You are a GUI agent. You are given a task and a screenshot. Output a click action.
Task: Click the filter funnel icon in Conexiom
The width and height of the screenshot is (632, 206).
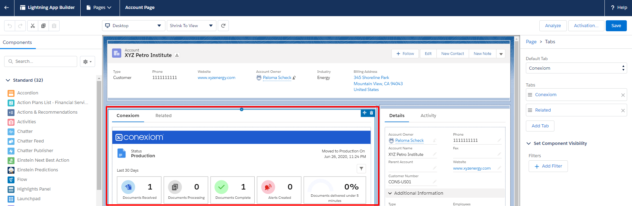coord(361,169)
